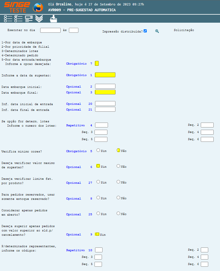
Task: Select Sim for verificar valor maximo de sugestao
Action: pyautogui.click(x=98, y=166)
